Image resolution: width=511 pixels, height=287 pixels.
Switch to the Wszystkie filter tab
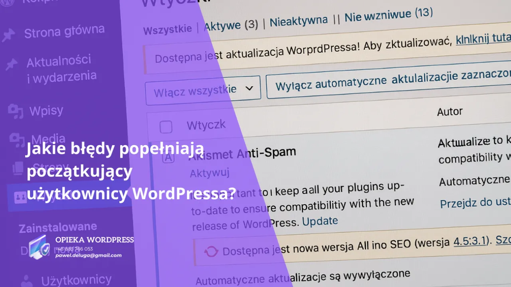click(x=168, y=29)
